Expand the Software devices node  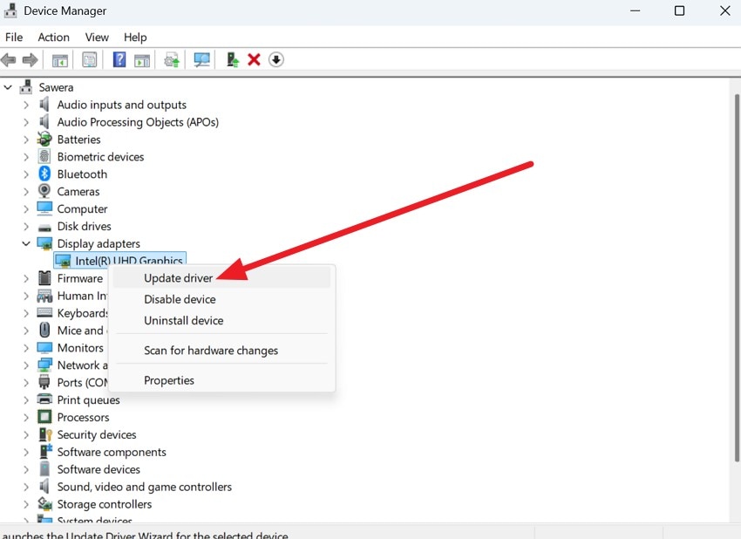click(x=26, y=469)
